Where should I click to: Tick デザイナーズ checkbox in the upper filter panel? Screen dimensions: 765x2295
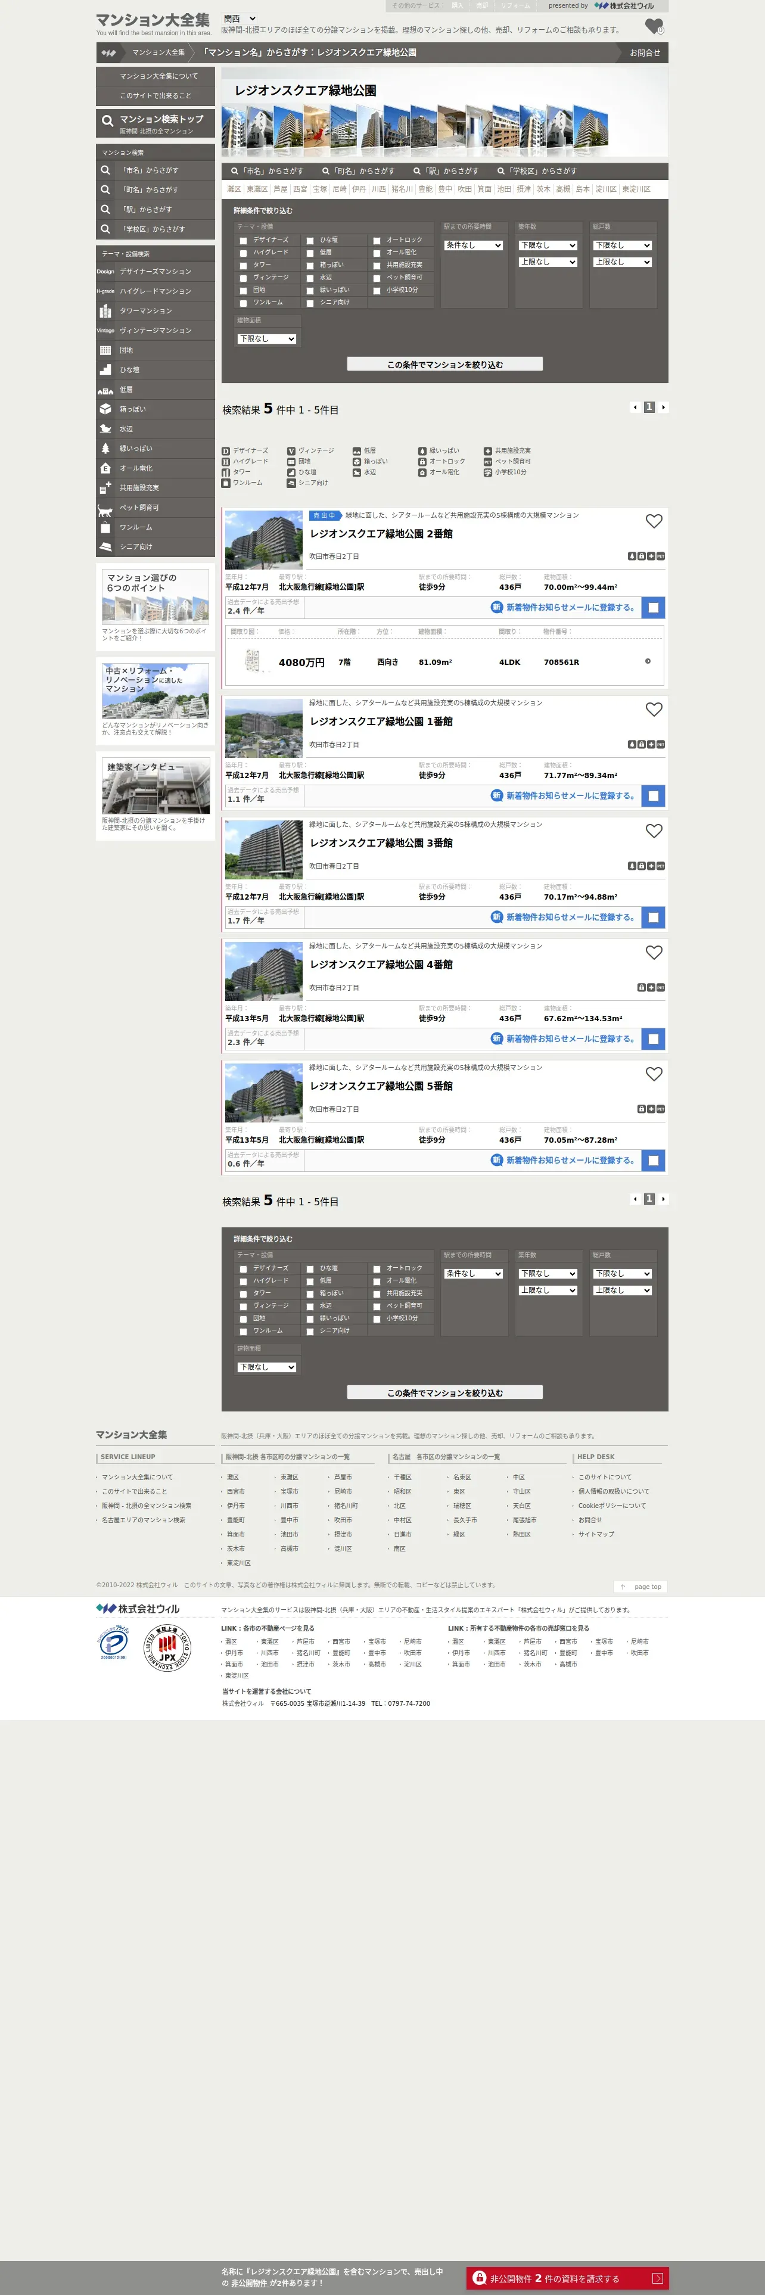coord(243,241)
